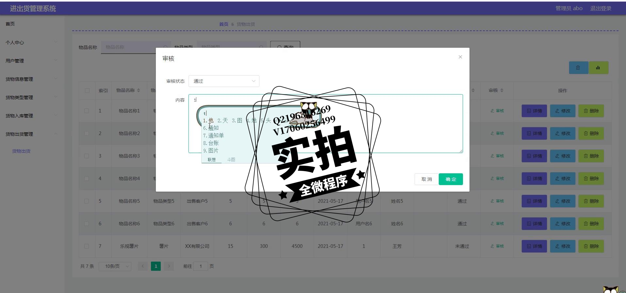Go to next page in pagination
This screenshot has height=293, width=626.
[x=169, y=266]
